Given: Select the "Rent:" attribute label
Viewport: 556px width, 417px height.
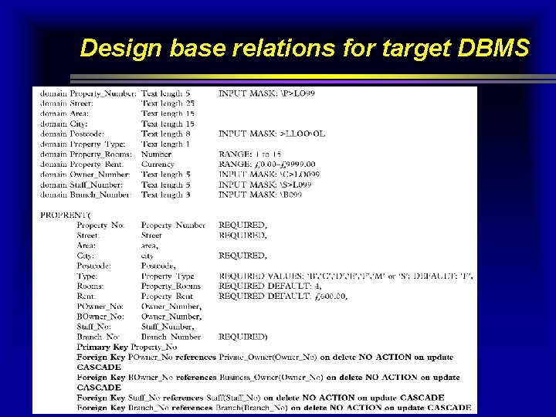Looking at the screenshot, I should point(86,297).
